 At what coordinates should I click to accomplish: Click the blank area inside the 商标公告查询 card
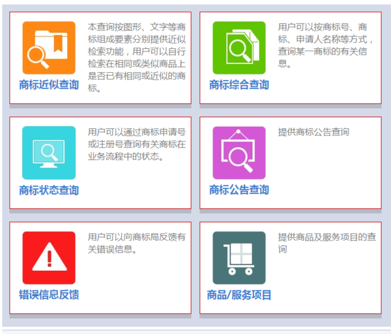pyautogui.click(x=326, y=176)
